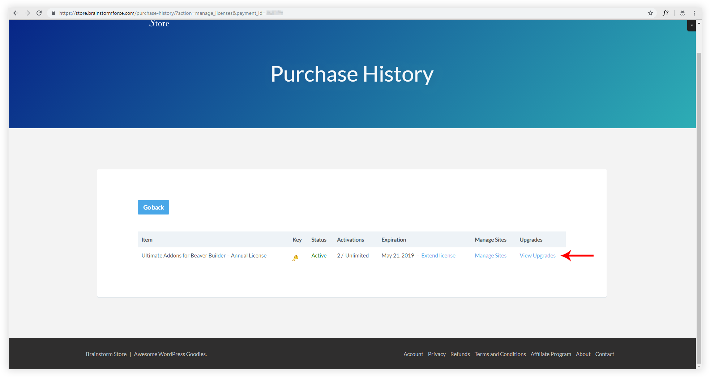Screen dimensions: 710x377
Task: Click the browser back arrow
Action: click(x=16, y=13)
